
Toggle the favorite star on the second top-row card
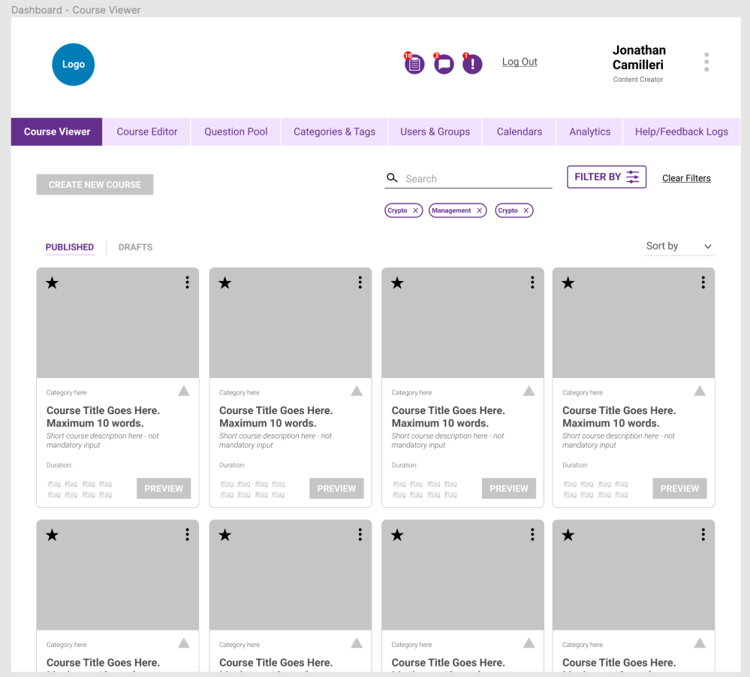(224, 283)
